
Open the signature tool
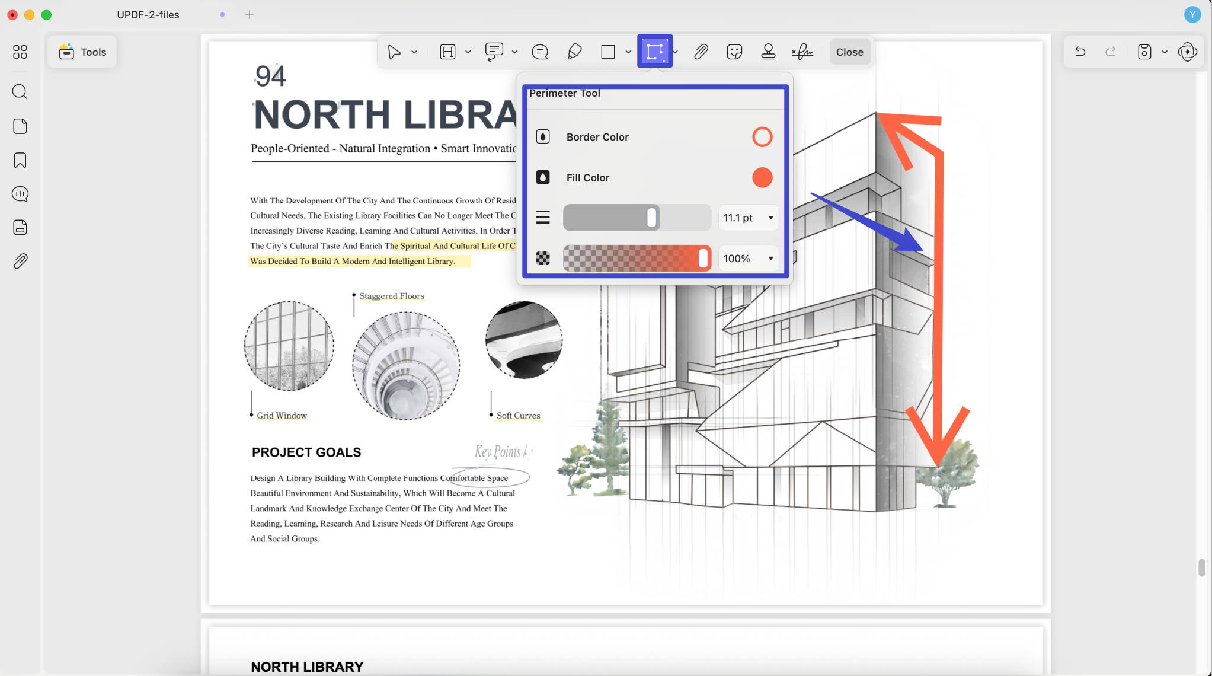coord(802,52)
